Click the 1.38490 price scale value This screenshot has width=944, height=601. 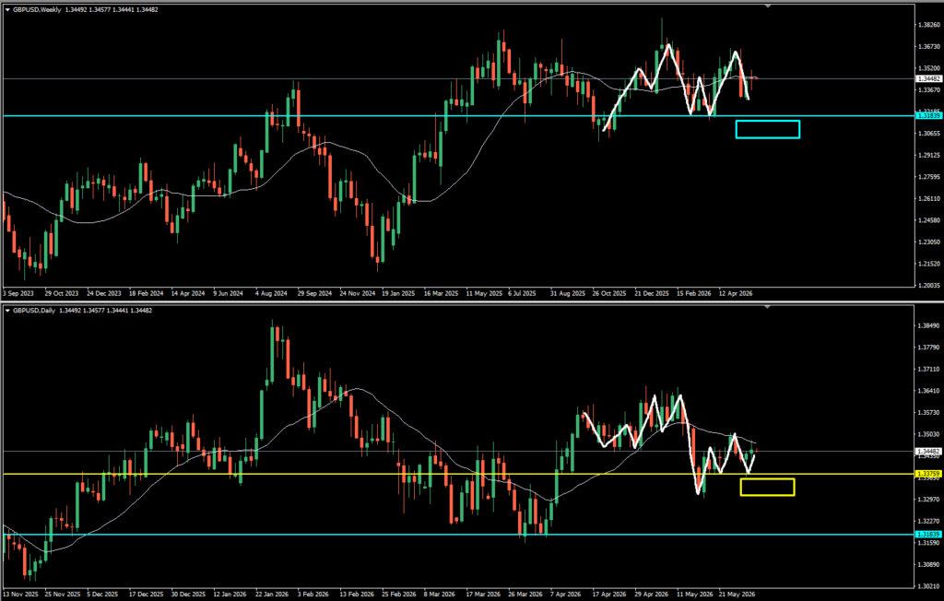click(x=929, y=325)
